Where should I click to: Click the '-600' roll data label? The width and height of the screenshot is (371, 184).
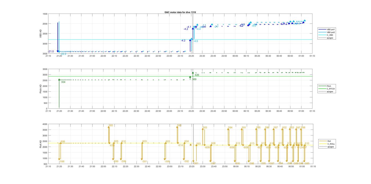[237, 163]
